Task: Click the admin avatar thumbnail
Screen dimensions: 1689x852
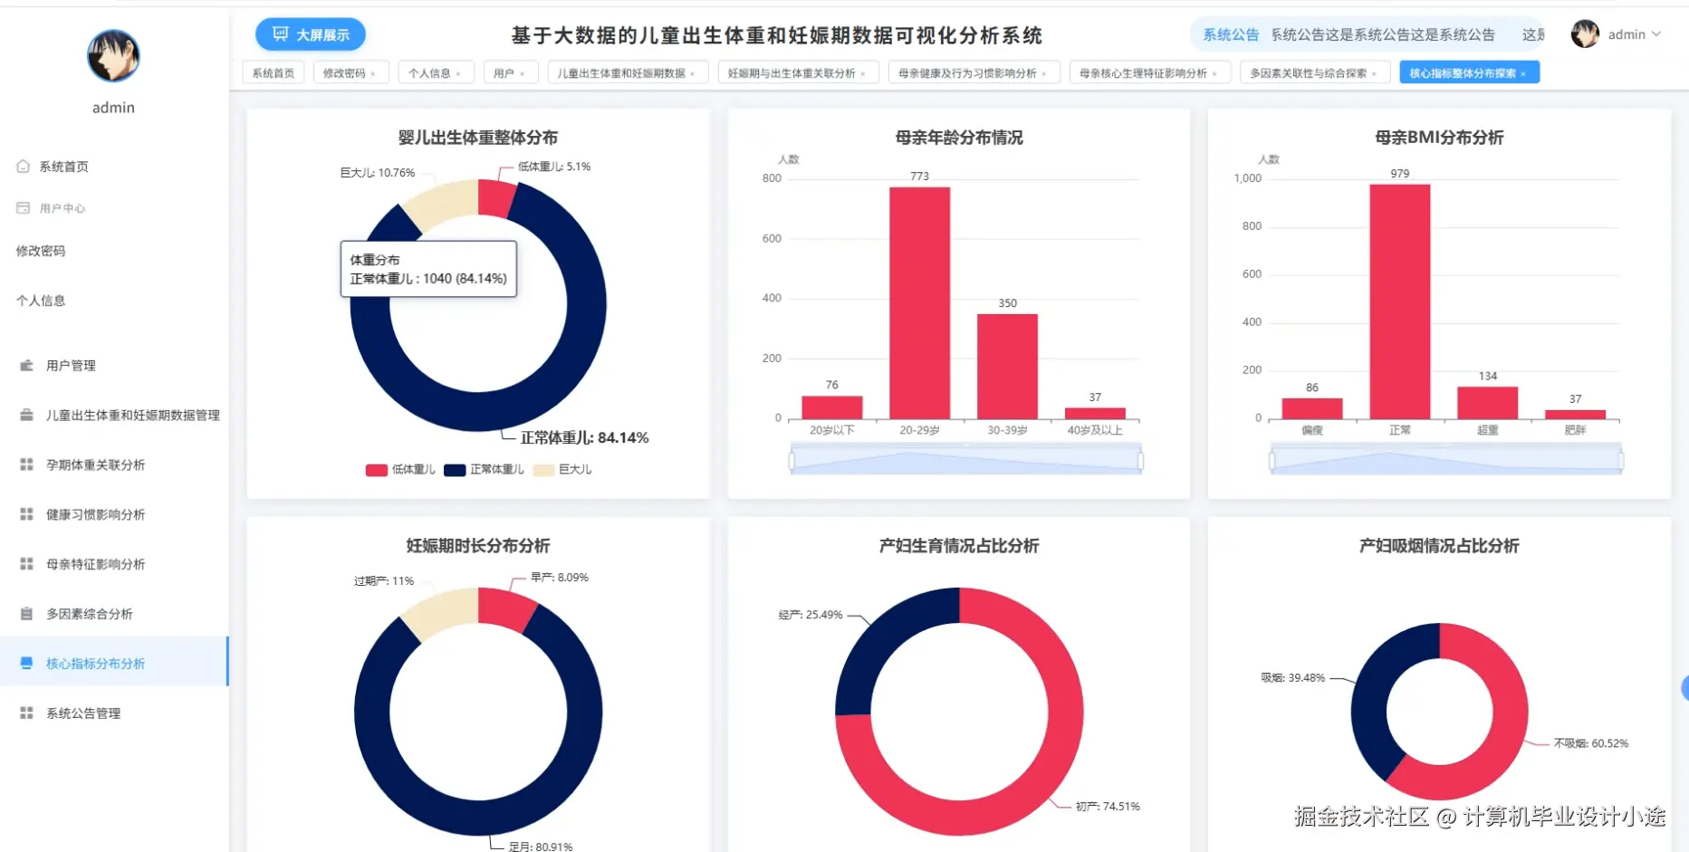Action: pyautogui.click(x=1586, y=34)
